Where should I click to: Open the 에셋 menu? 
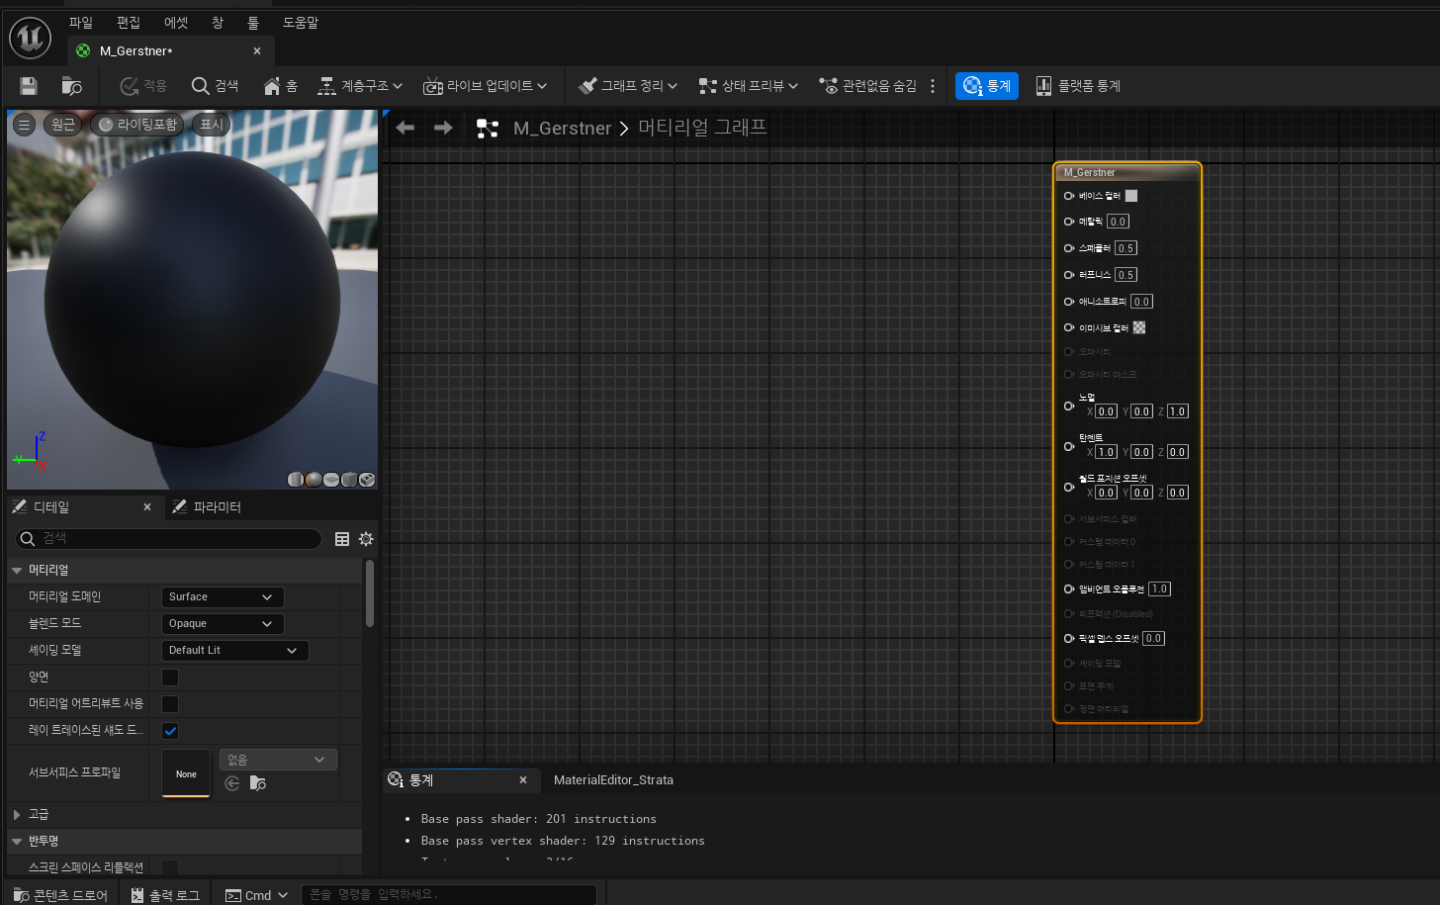pyautogui.click(x=176, y=22)
